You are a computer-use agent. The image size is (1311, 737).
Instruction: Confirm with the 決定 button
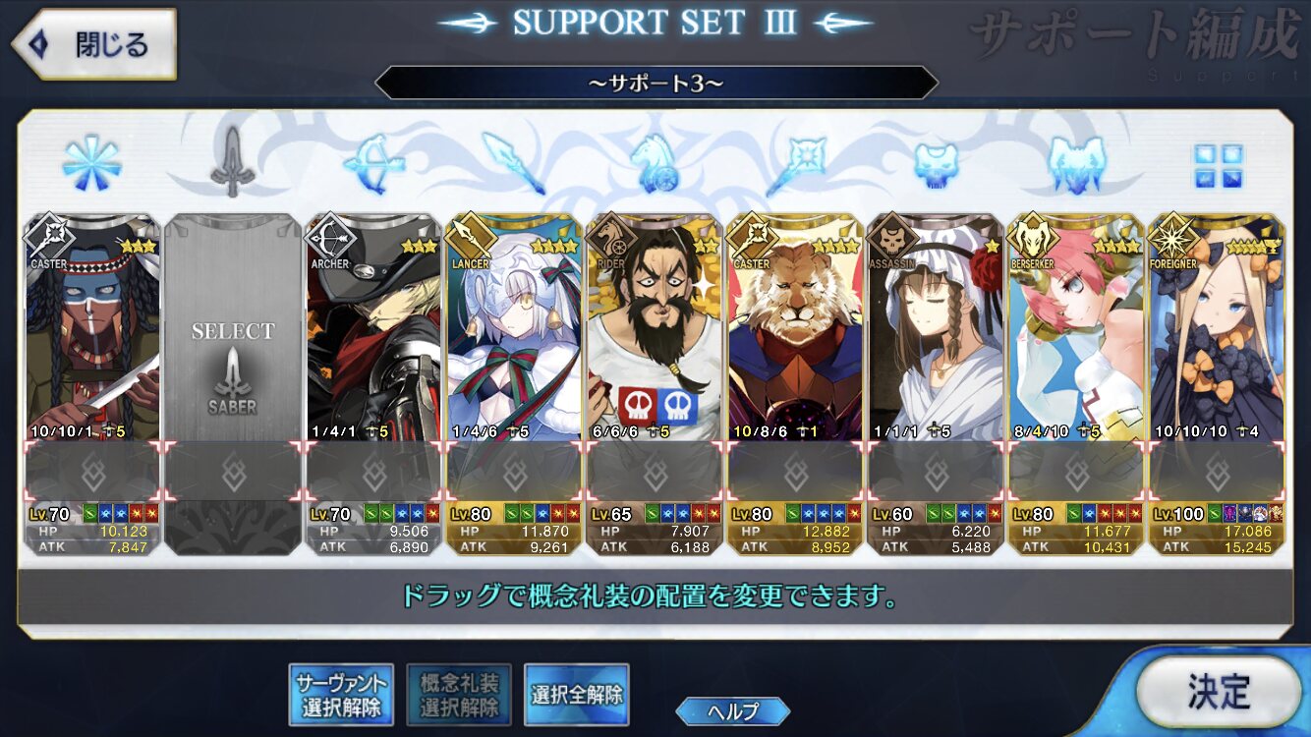point(1219,693)
